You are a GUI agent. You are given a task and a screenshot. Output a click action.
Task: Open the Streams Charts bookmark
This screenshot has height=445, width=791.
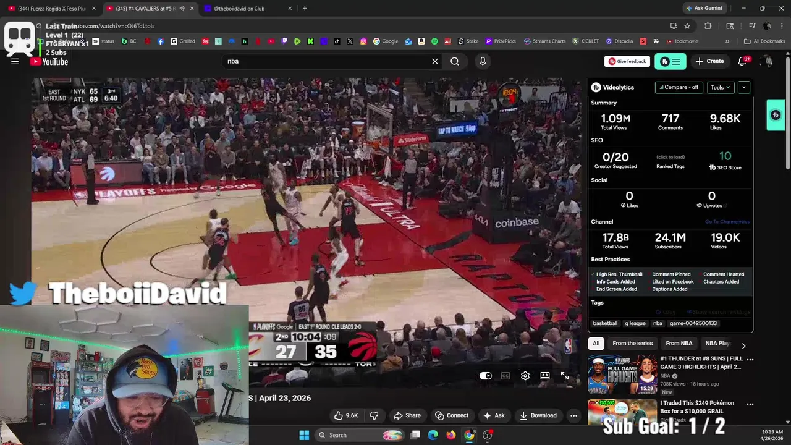(544, 41)
